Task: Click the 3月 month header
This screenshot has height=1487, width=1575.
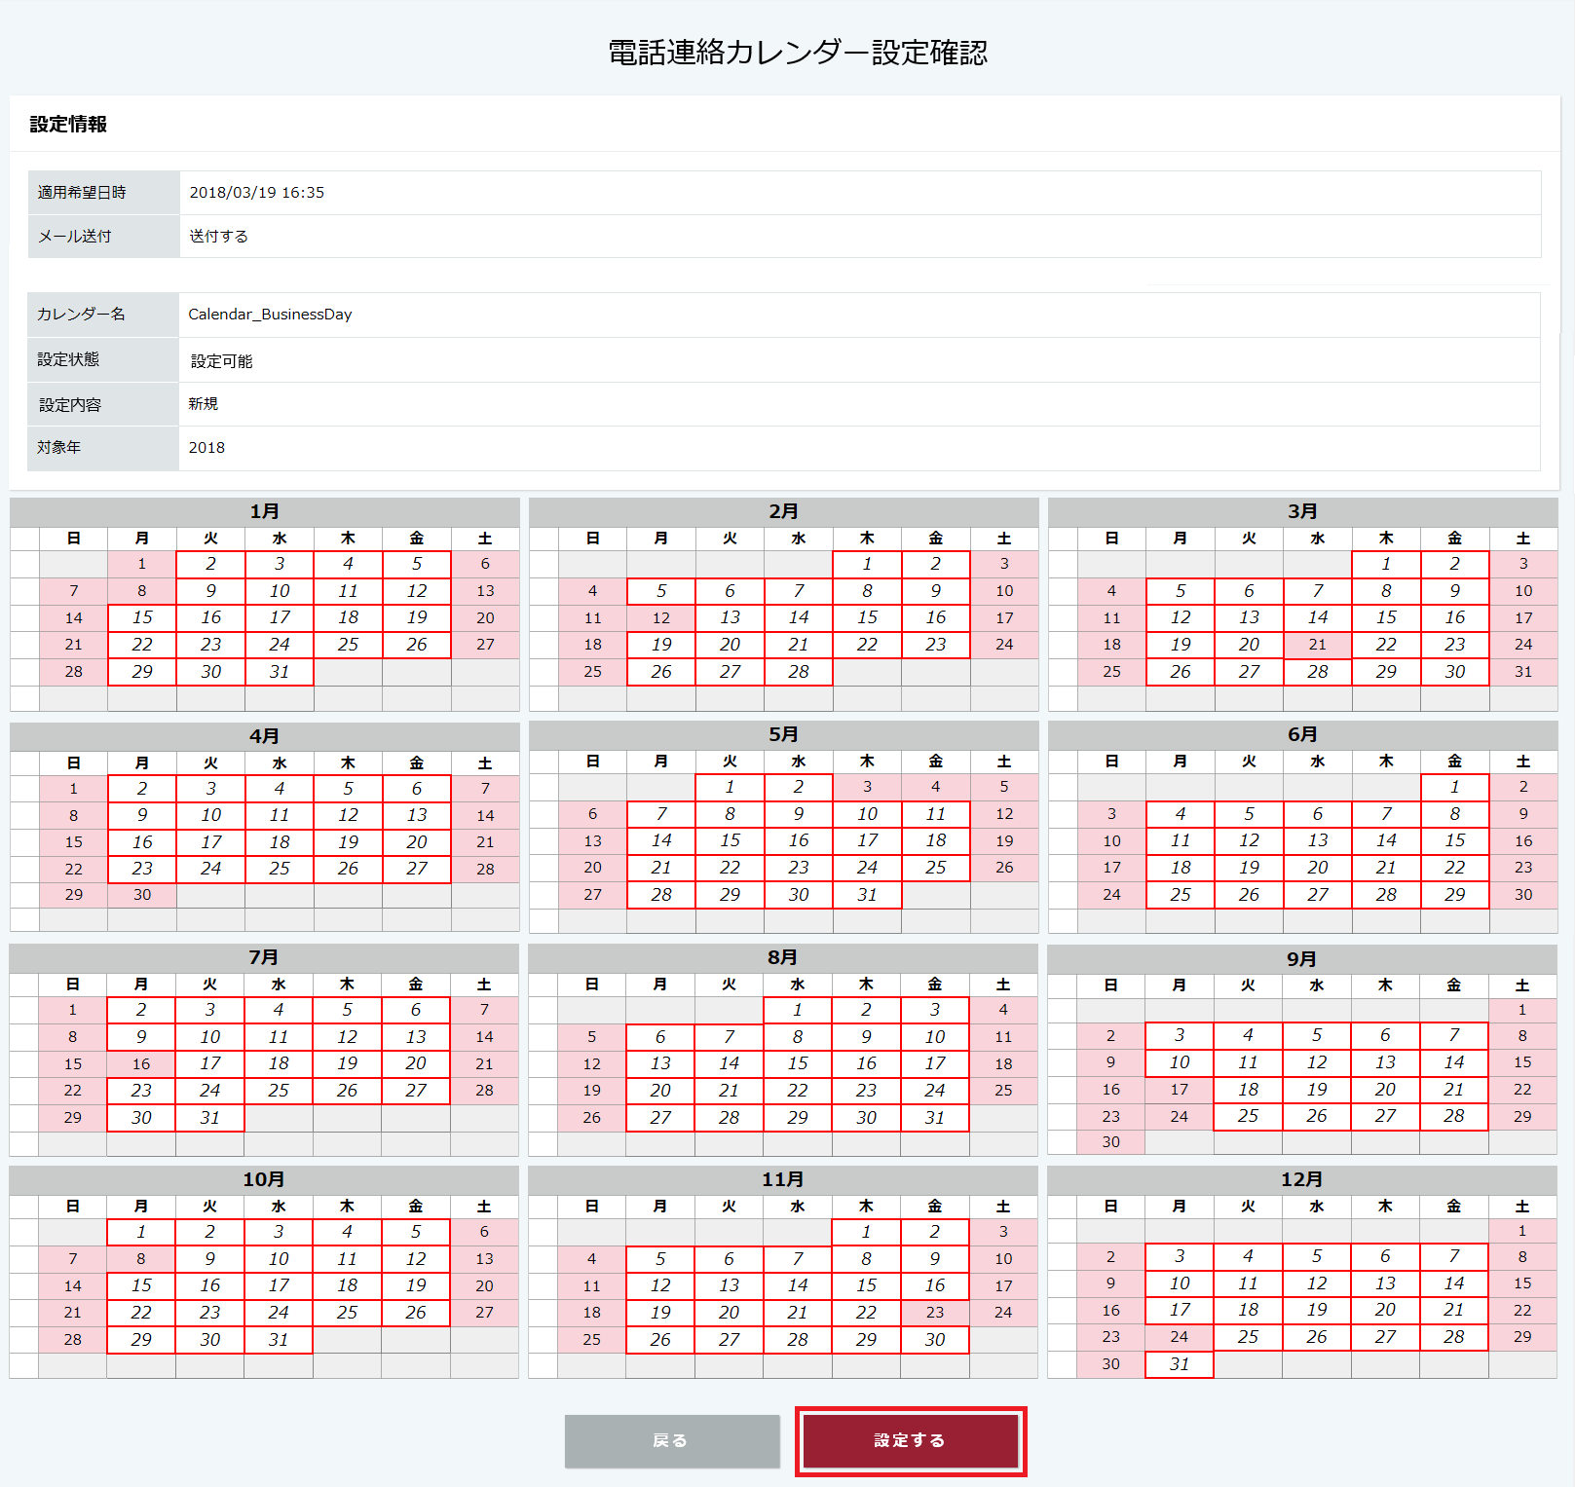Action: pos(1303,511)
